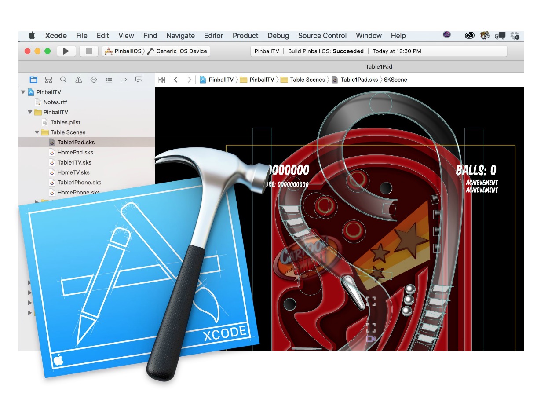Click the Run (play) button
Screen dimensions: 548x395
(66, 51)
